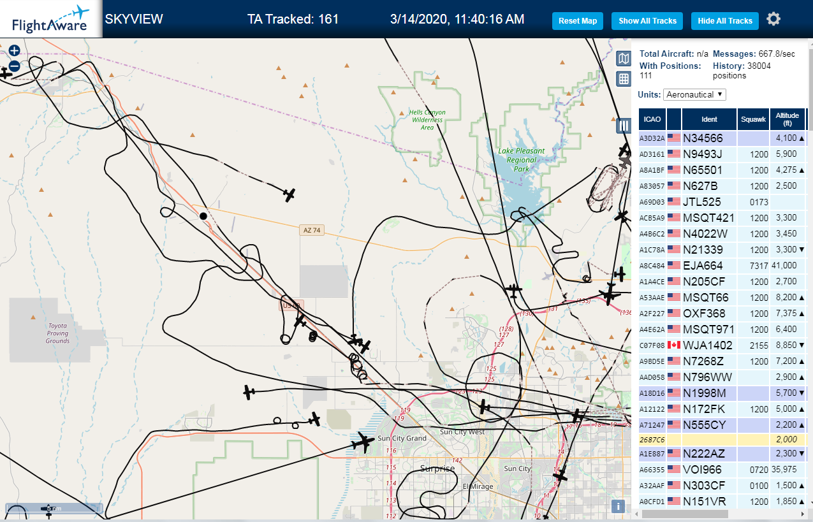
Task: Click Reset Map button
Action: click(578, 21)
